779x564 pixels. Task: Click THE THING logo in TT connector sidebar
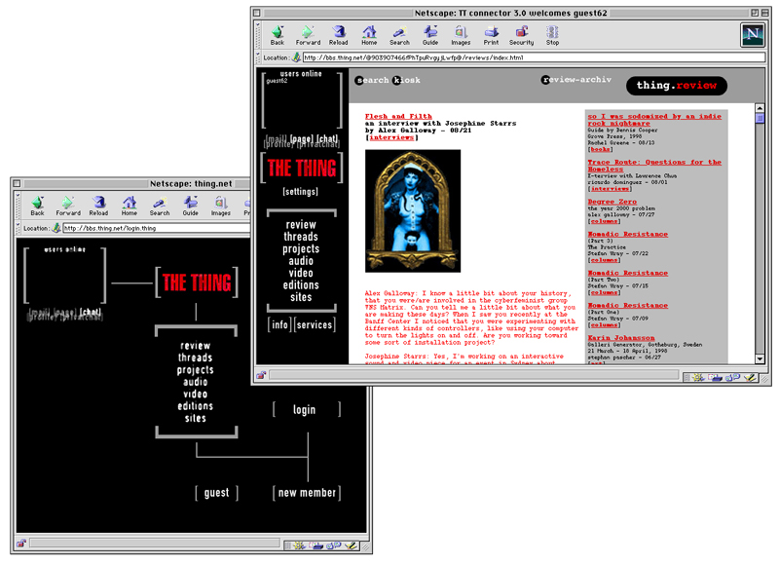pyautogui.click(x=302, y=168)
